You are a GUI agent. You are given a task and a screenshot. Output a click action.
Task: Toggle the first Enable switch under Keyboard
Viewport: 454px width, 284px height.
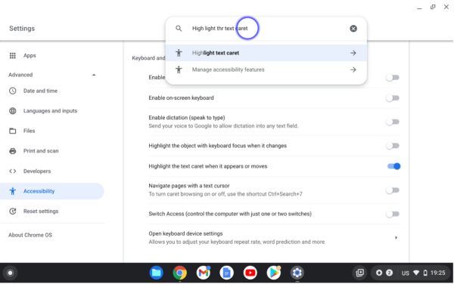click(x=393, y=78)
